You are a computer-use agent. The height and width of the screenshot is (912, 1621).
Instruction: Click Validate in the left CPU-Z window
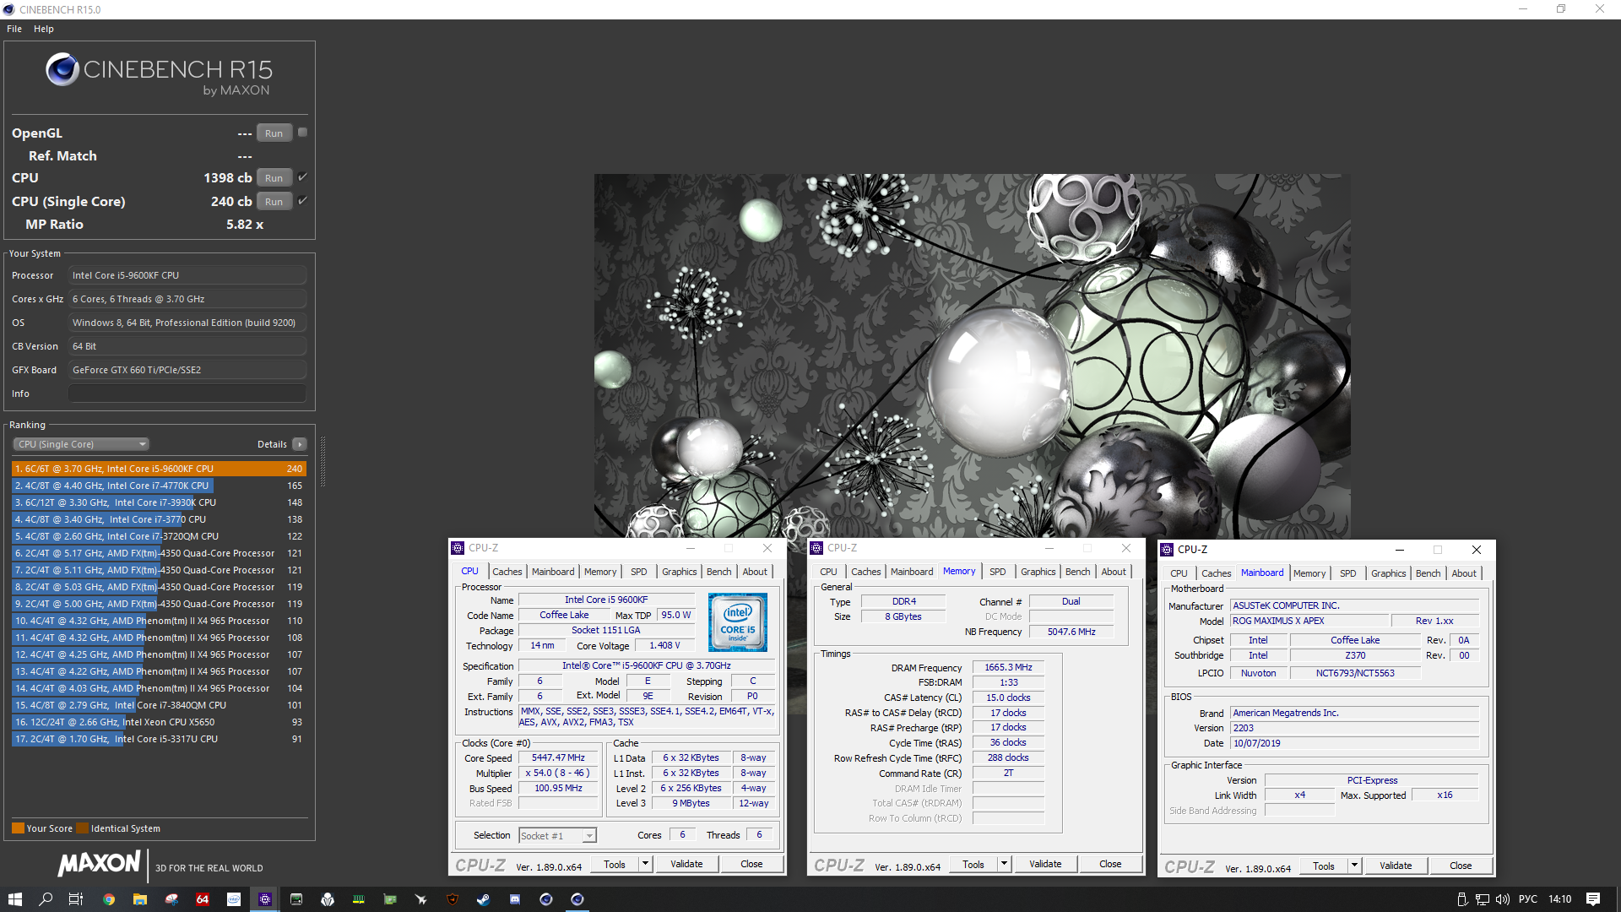(686, 864)
